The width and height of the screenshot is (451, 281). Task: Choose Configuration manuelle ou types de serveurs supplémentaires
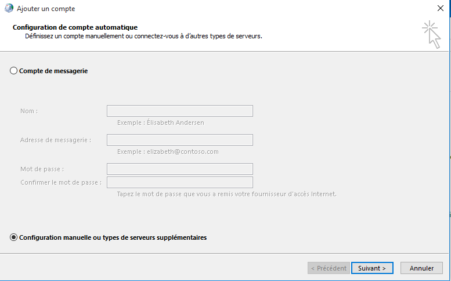(14, 237)
